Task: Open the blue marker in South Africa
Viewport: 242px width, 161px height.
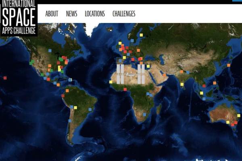Action: coord(144,114)
